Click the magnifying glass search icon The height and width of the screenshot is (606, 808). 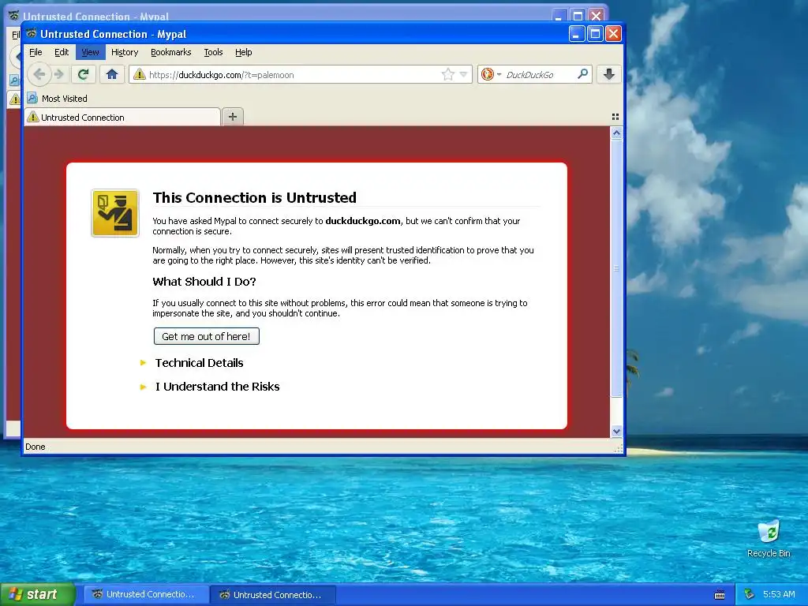[x=583, y=74]
